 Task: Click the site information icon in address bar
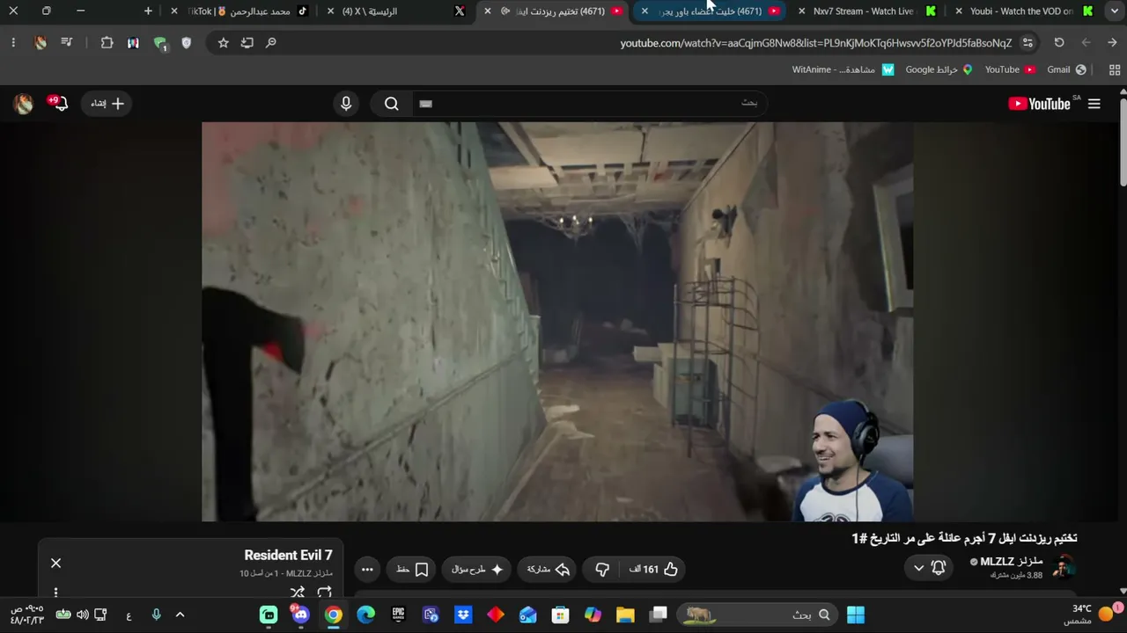pyautogui.click(x=1028, y=42)
